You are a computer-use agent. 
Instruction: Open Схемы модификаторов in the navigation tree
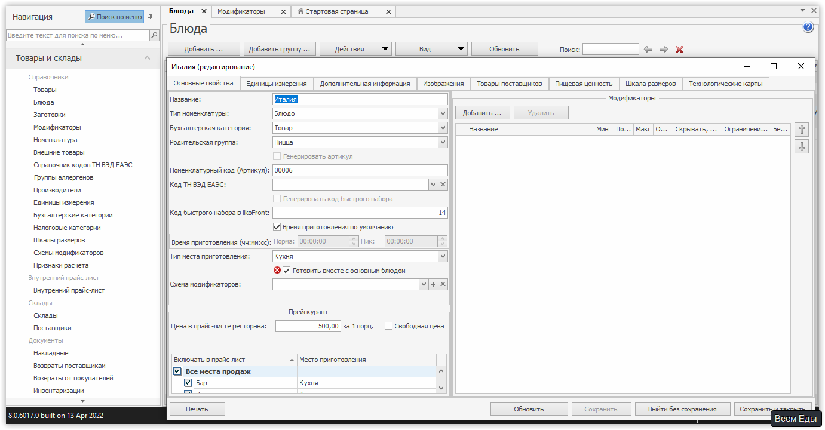[x=69, y=253]
